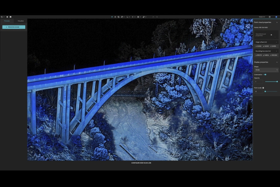Viewport: 280px width, 187px height.
Task: Open settings via the hexagon gear icon
Action: [7, 17]
